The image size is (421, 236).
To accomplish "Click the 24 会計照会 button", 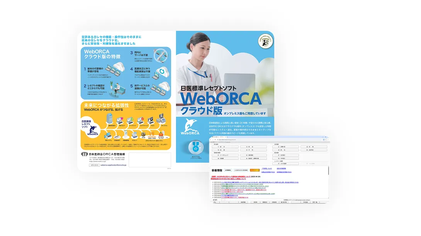I will pos(314,150).
